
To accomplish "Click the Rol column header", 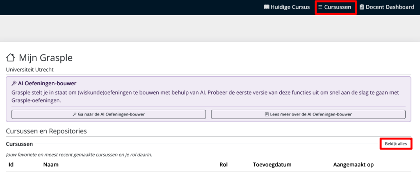I will coord(223,164).
